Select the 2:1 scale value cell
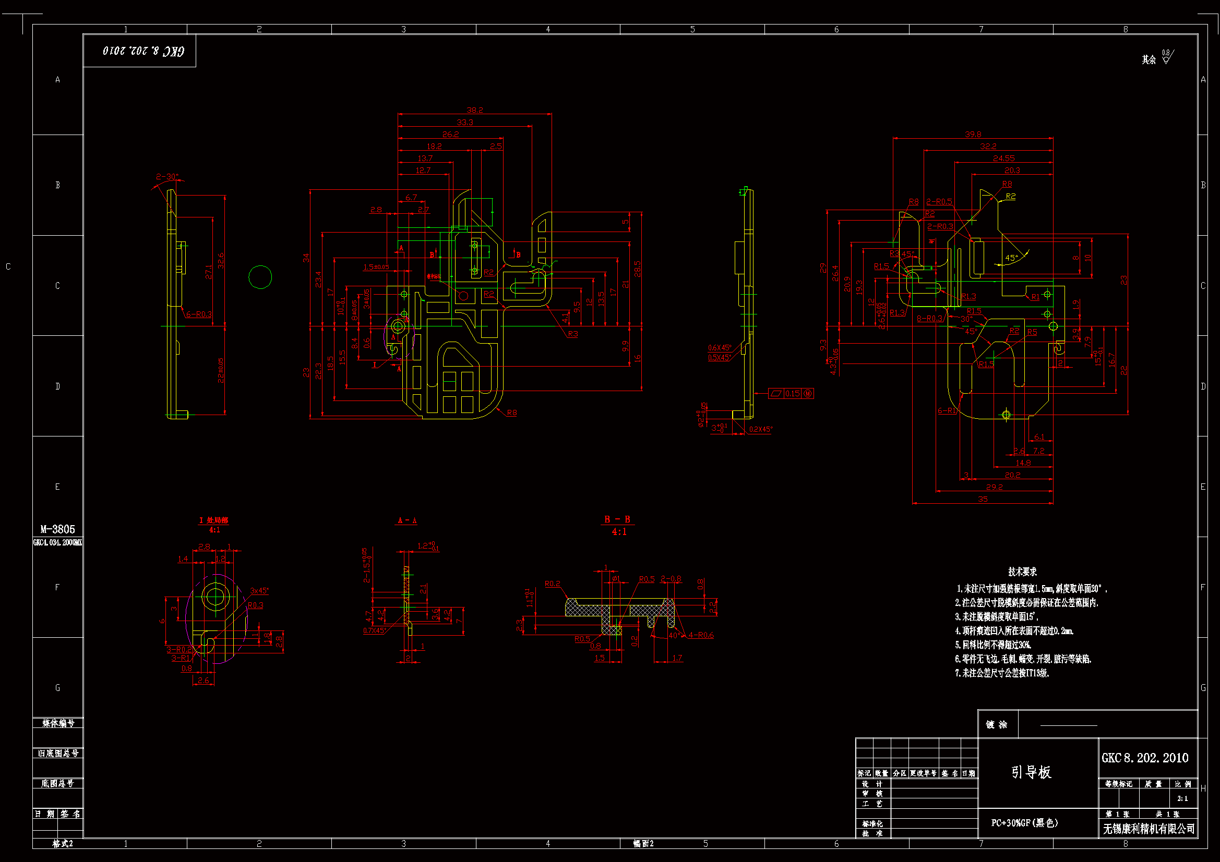Screen dimensions: 1220x862 [1182, 798]
